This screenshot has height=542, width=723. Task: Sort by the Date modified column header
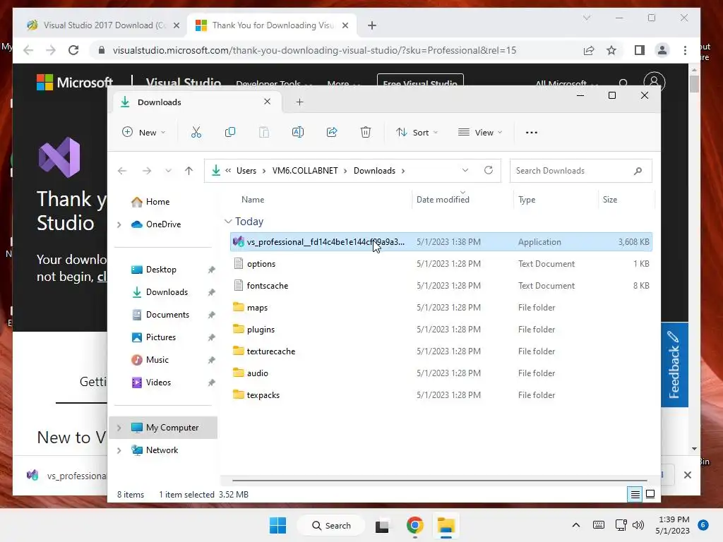[443, 200]
